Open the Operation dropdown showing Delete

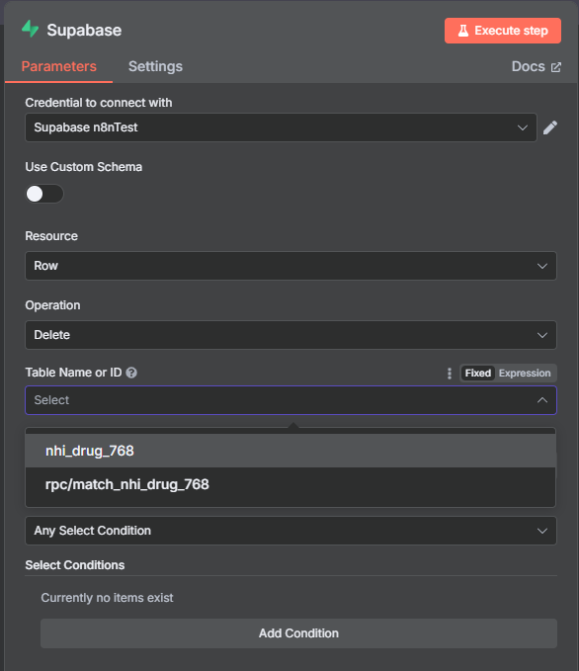tap(290, 335)
